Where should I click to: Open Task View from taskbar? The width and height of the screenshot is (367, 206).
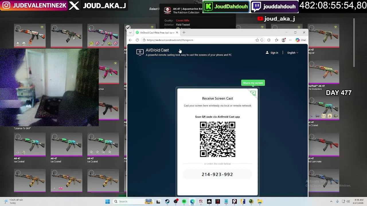158,201
